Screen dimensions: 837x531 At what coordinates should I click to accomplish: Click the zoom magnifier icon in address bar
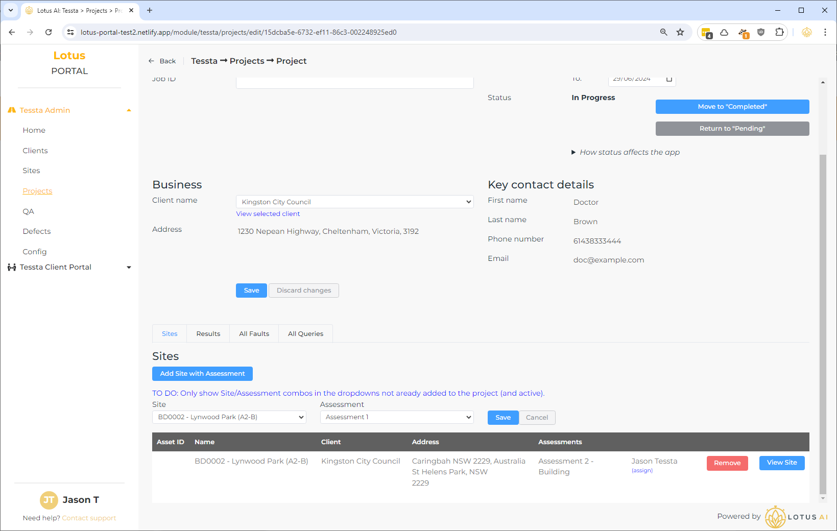pyautogui.click(x=663, y=32)
